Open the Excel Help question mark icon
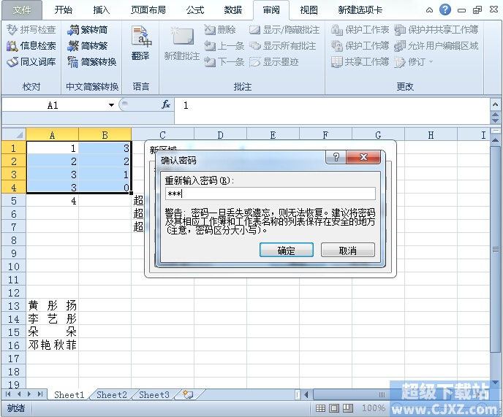This screenshot has width=503, height=417. pos(445,9)
